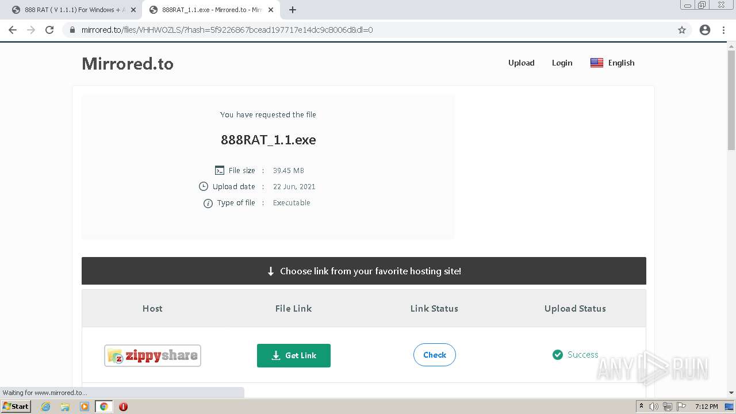The width and height of the screenshot is (736, 414).
Task: Click the Upload Status column header
Action: (x=575, y=308)
